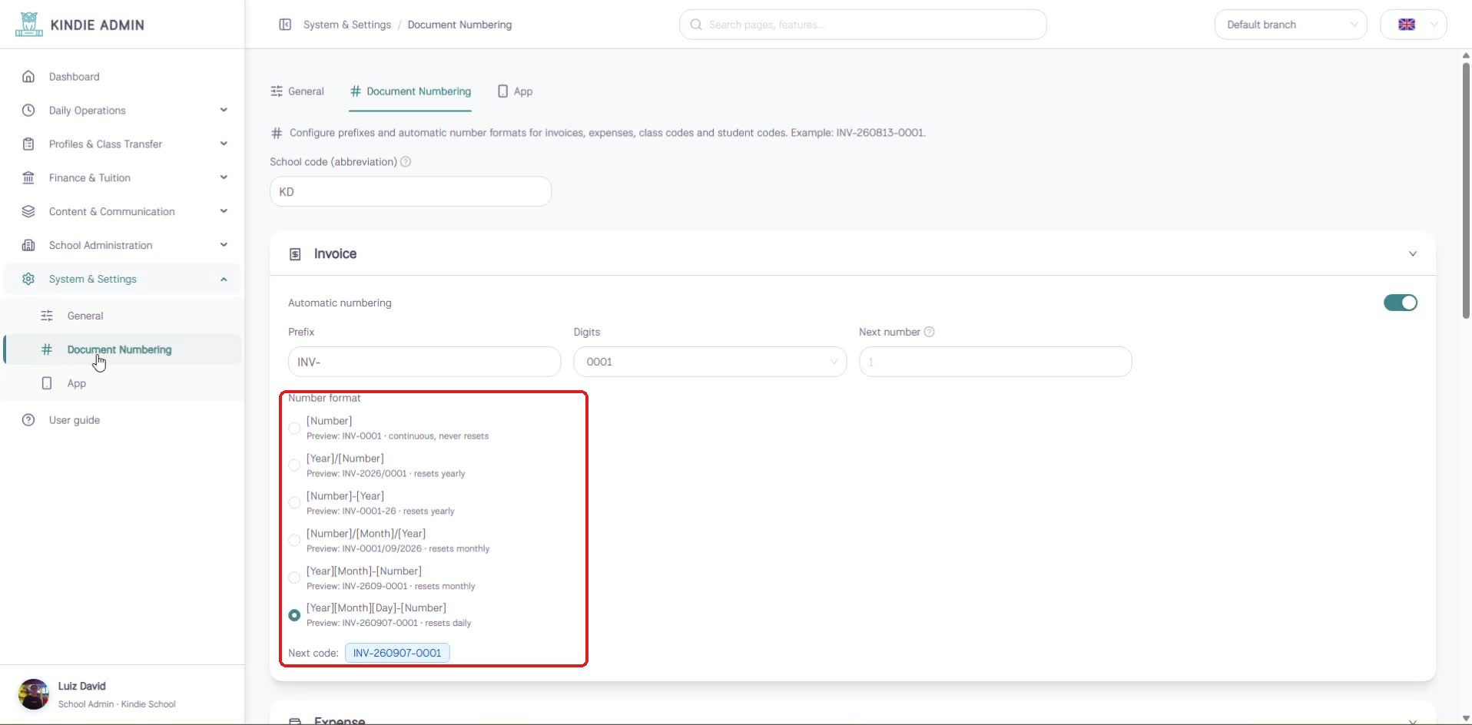Select the Document Numbering tab
Screen dimensions: 1472x725
[x=410, y=91]
